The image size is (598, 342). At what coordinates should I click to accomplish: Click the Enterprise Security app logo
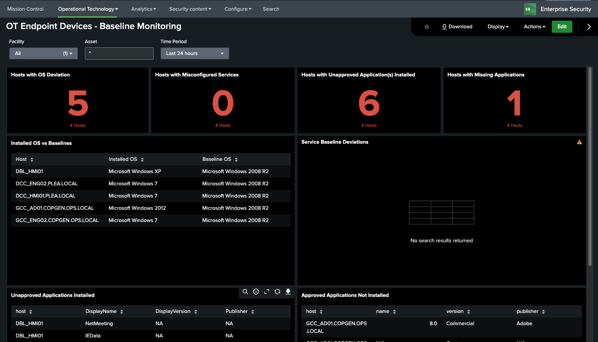click(530, 9)
